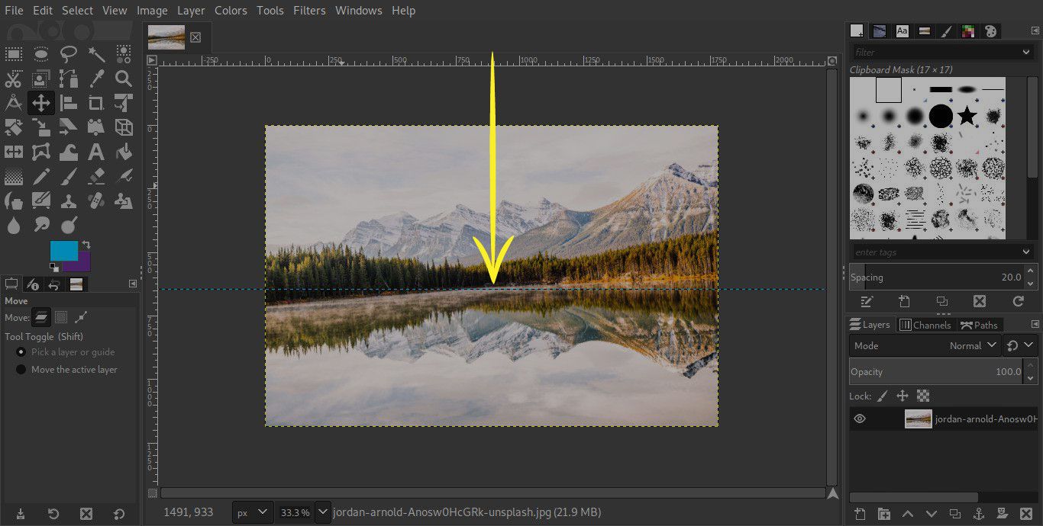
Task: Pick the Paintbrush tool
Action: coord(67,175)
